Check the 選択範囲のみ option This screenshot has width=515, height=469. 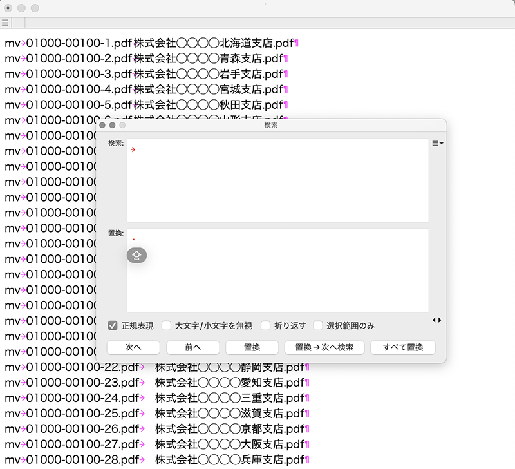[318, 325]
